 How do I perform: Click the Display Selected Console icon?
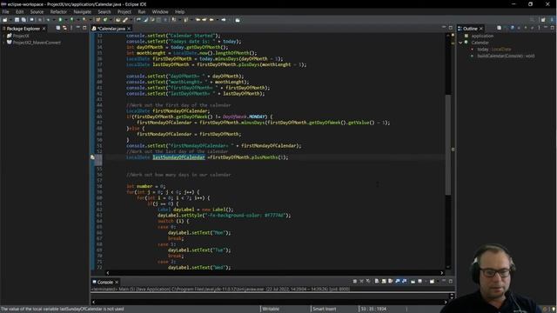click(x=419, y=281)
